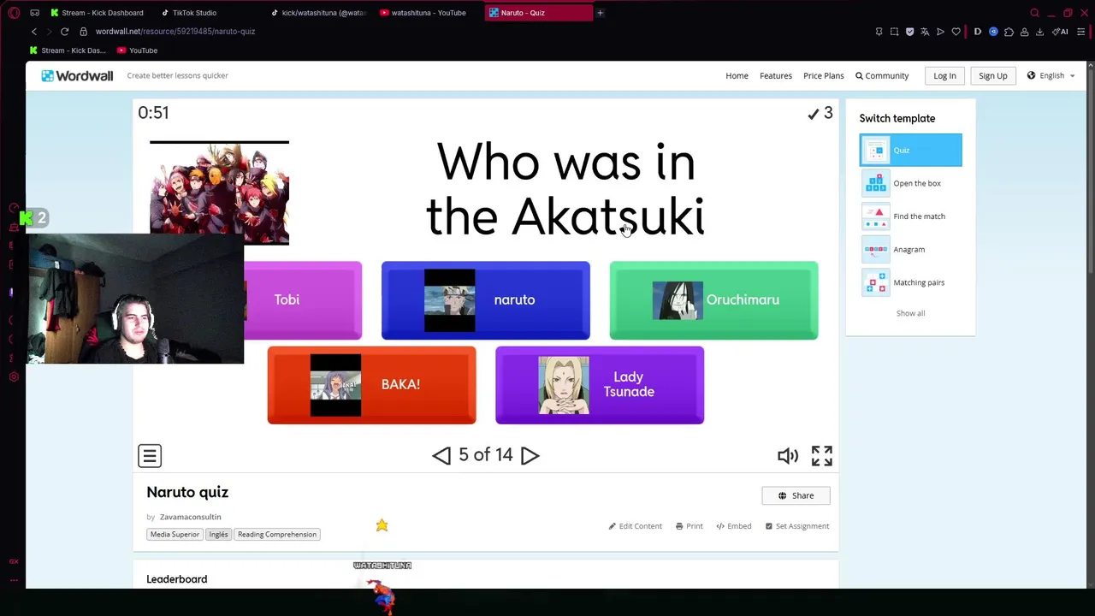Viewport: 1095px width, 616px height.
Task: Click the GX Corner gamepad icon
Action: pyautogui.click(x=34, y=13)
